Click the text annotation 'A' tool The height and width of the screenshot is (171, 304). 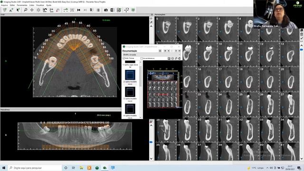coord(11,10)
